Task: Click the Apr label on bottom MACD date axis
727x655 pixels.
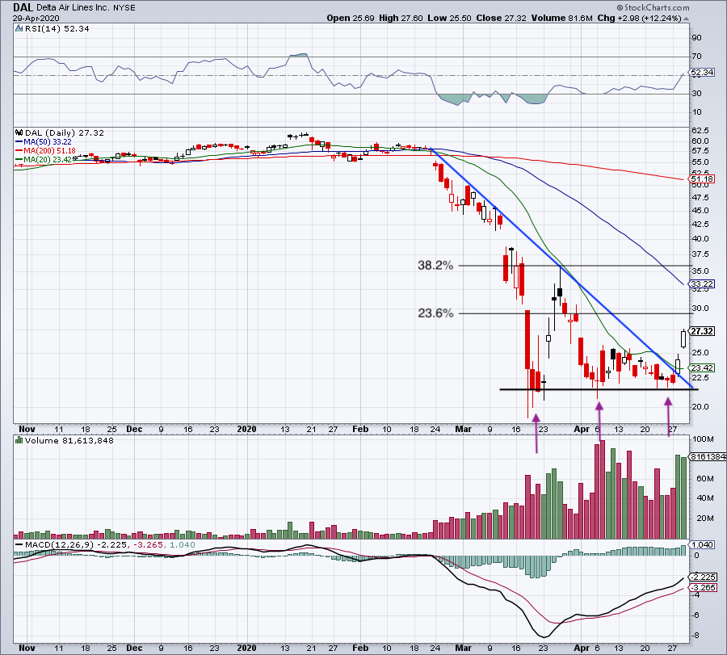Action: [x=582, y=648]
